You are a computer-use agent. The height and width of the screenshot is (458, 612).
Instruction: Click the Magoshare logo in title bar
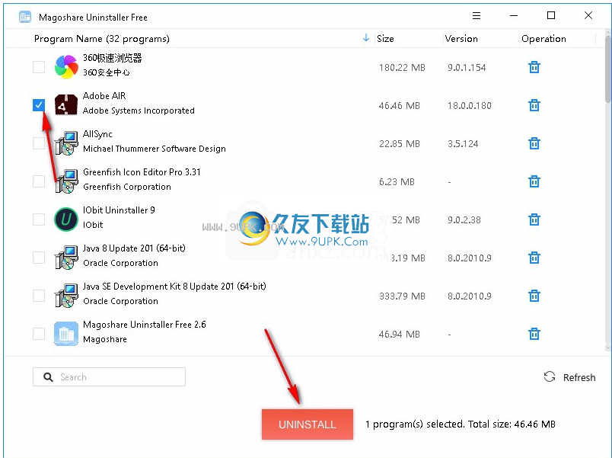pyautogui.click(x=25, y=17)
